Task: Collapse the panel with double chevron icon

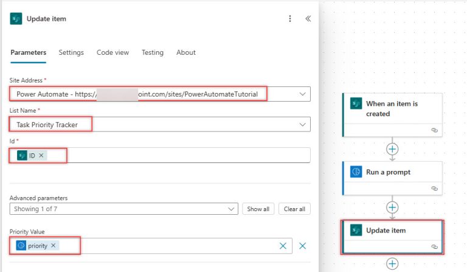Action: pyautogui.click(x=308, y=19)
